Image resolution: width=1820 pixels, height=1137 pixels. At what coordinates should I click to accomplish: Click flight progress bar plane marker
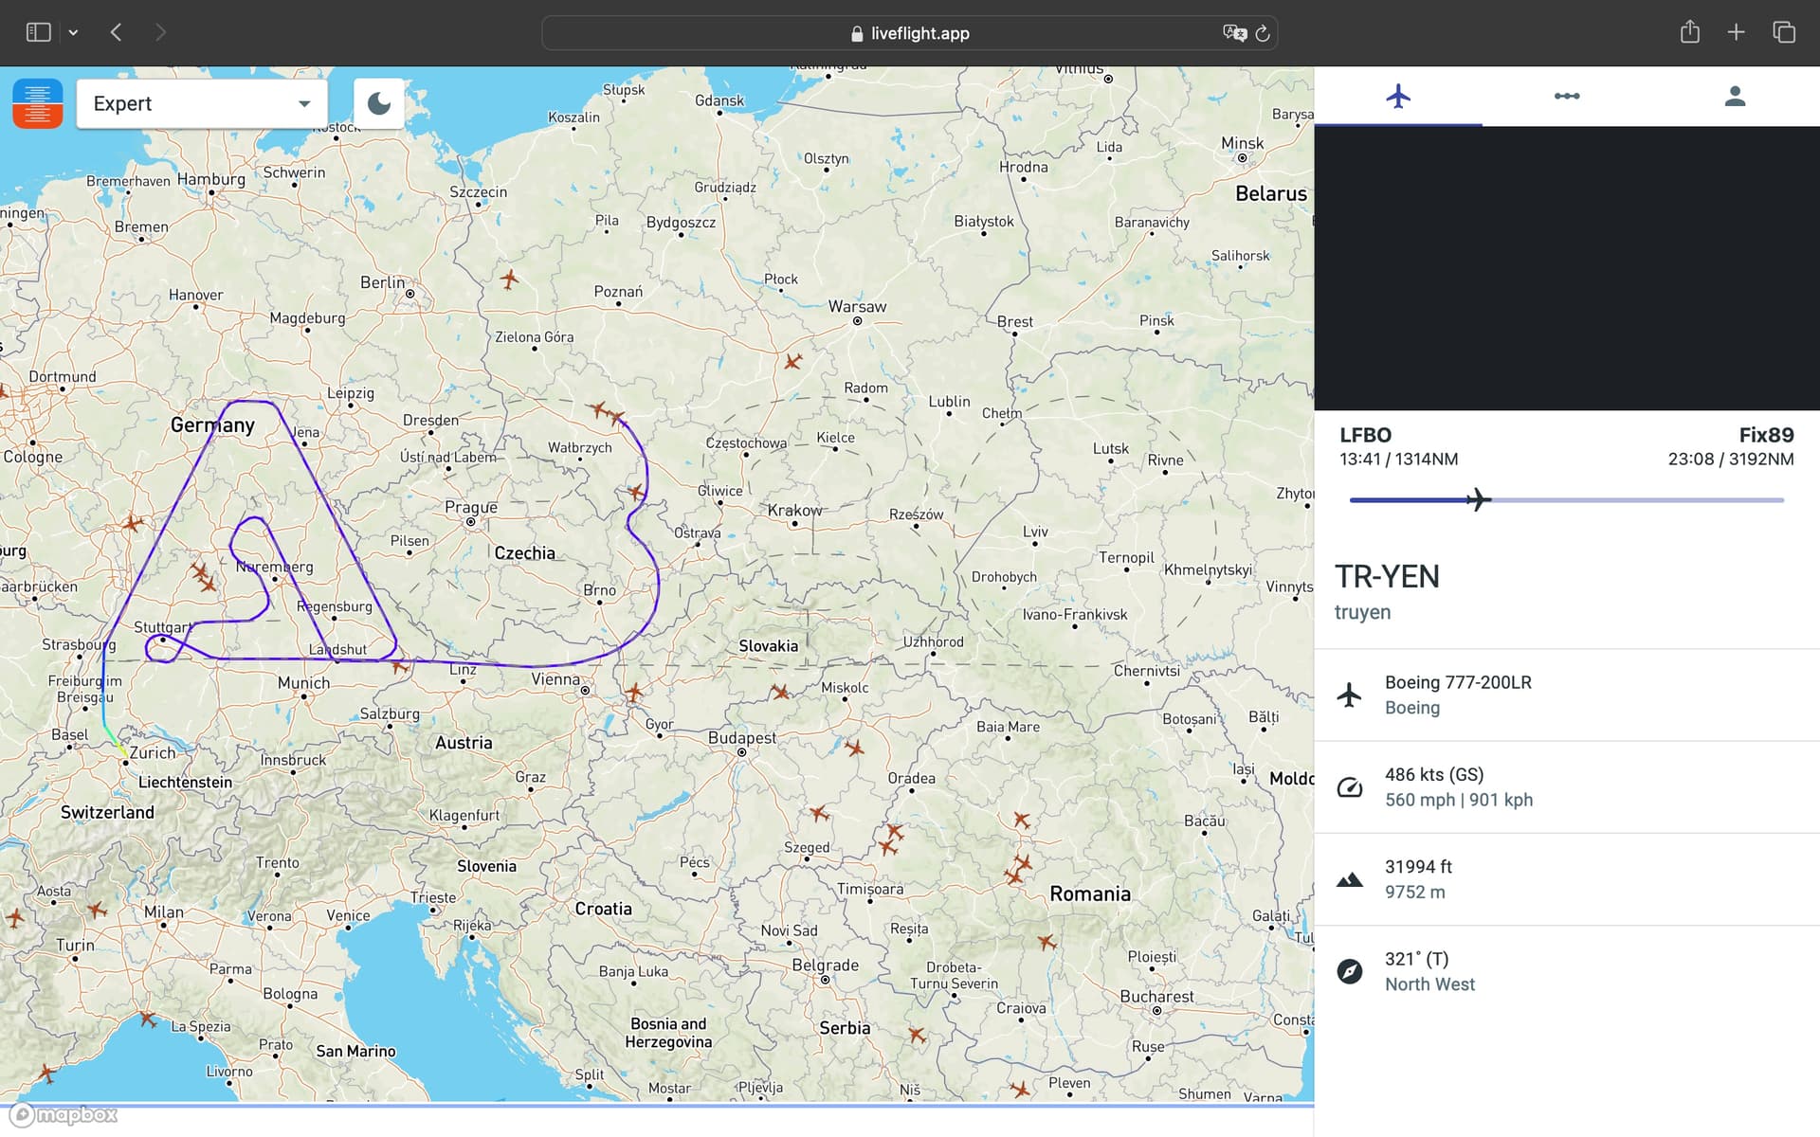(x=1477, y=499)
